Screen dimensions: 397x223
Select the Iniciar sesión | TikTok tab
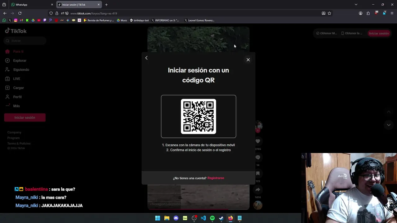[x=79, y=5]
